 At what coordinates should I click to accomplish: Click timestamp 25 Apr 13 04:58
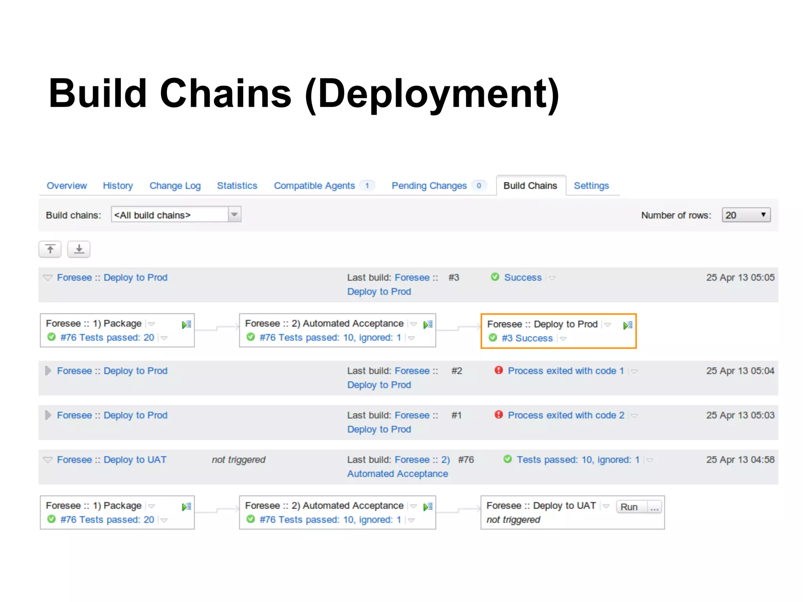(740, 460)
